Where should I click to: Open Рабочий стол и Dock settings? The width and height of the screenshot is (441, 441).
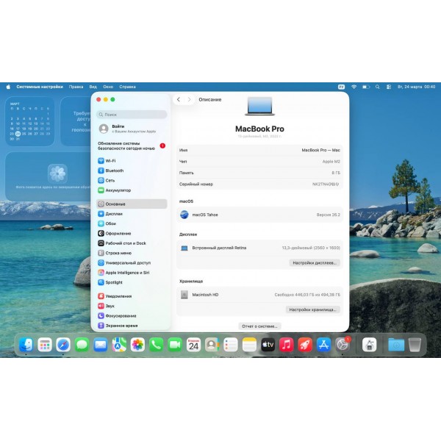tap(125, 243)
